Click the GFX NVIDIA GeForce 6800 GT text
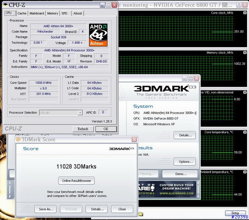Image resolution: width=249 pixels, height=220 pixels. [161, 118]
